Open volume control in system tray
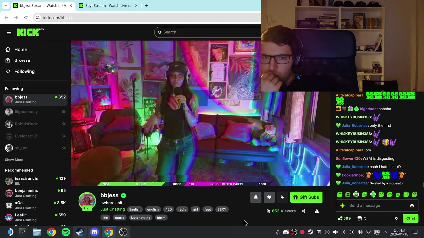 pos(335,232)
